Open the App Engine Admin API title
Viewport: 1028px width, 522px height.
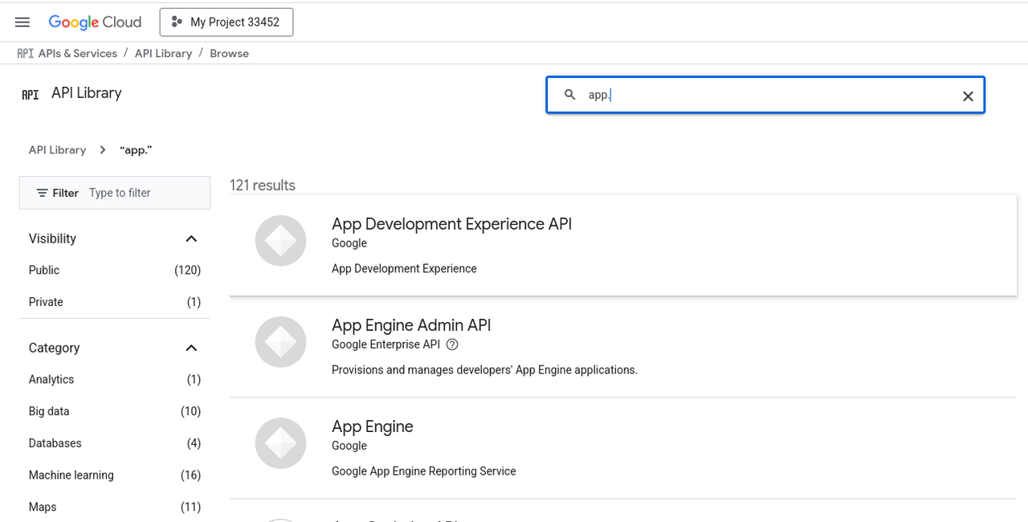(410, 325)
